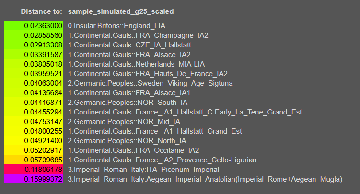Screen dimensions: 360x194
Task: Select the magenta 0.15999372 distance cell
Action: tap(34, 179)
